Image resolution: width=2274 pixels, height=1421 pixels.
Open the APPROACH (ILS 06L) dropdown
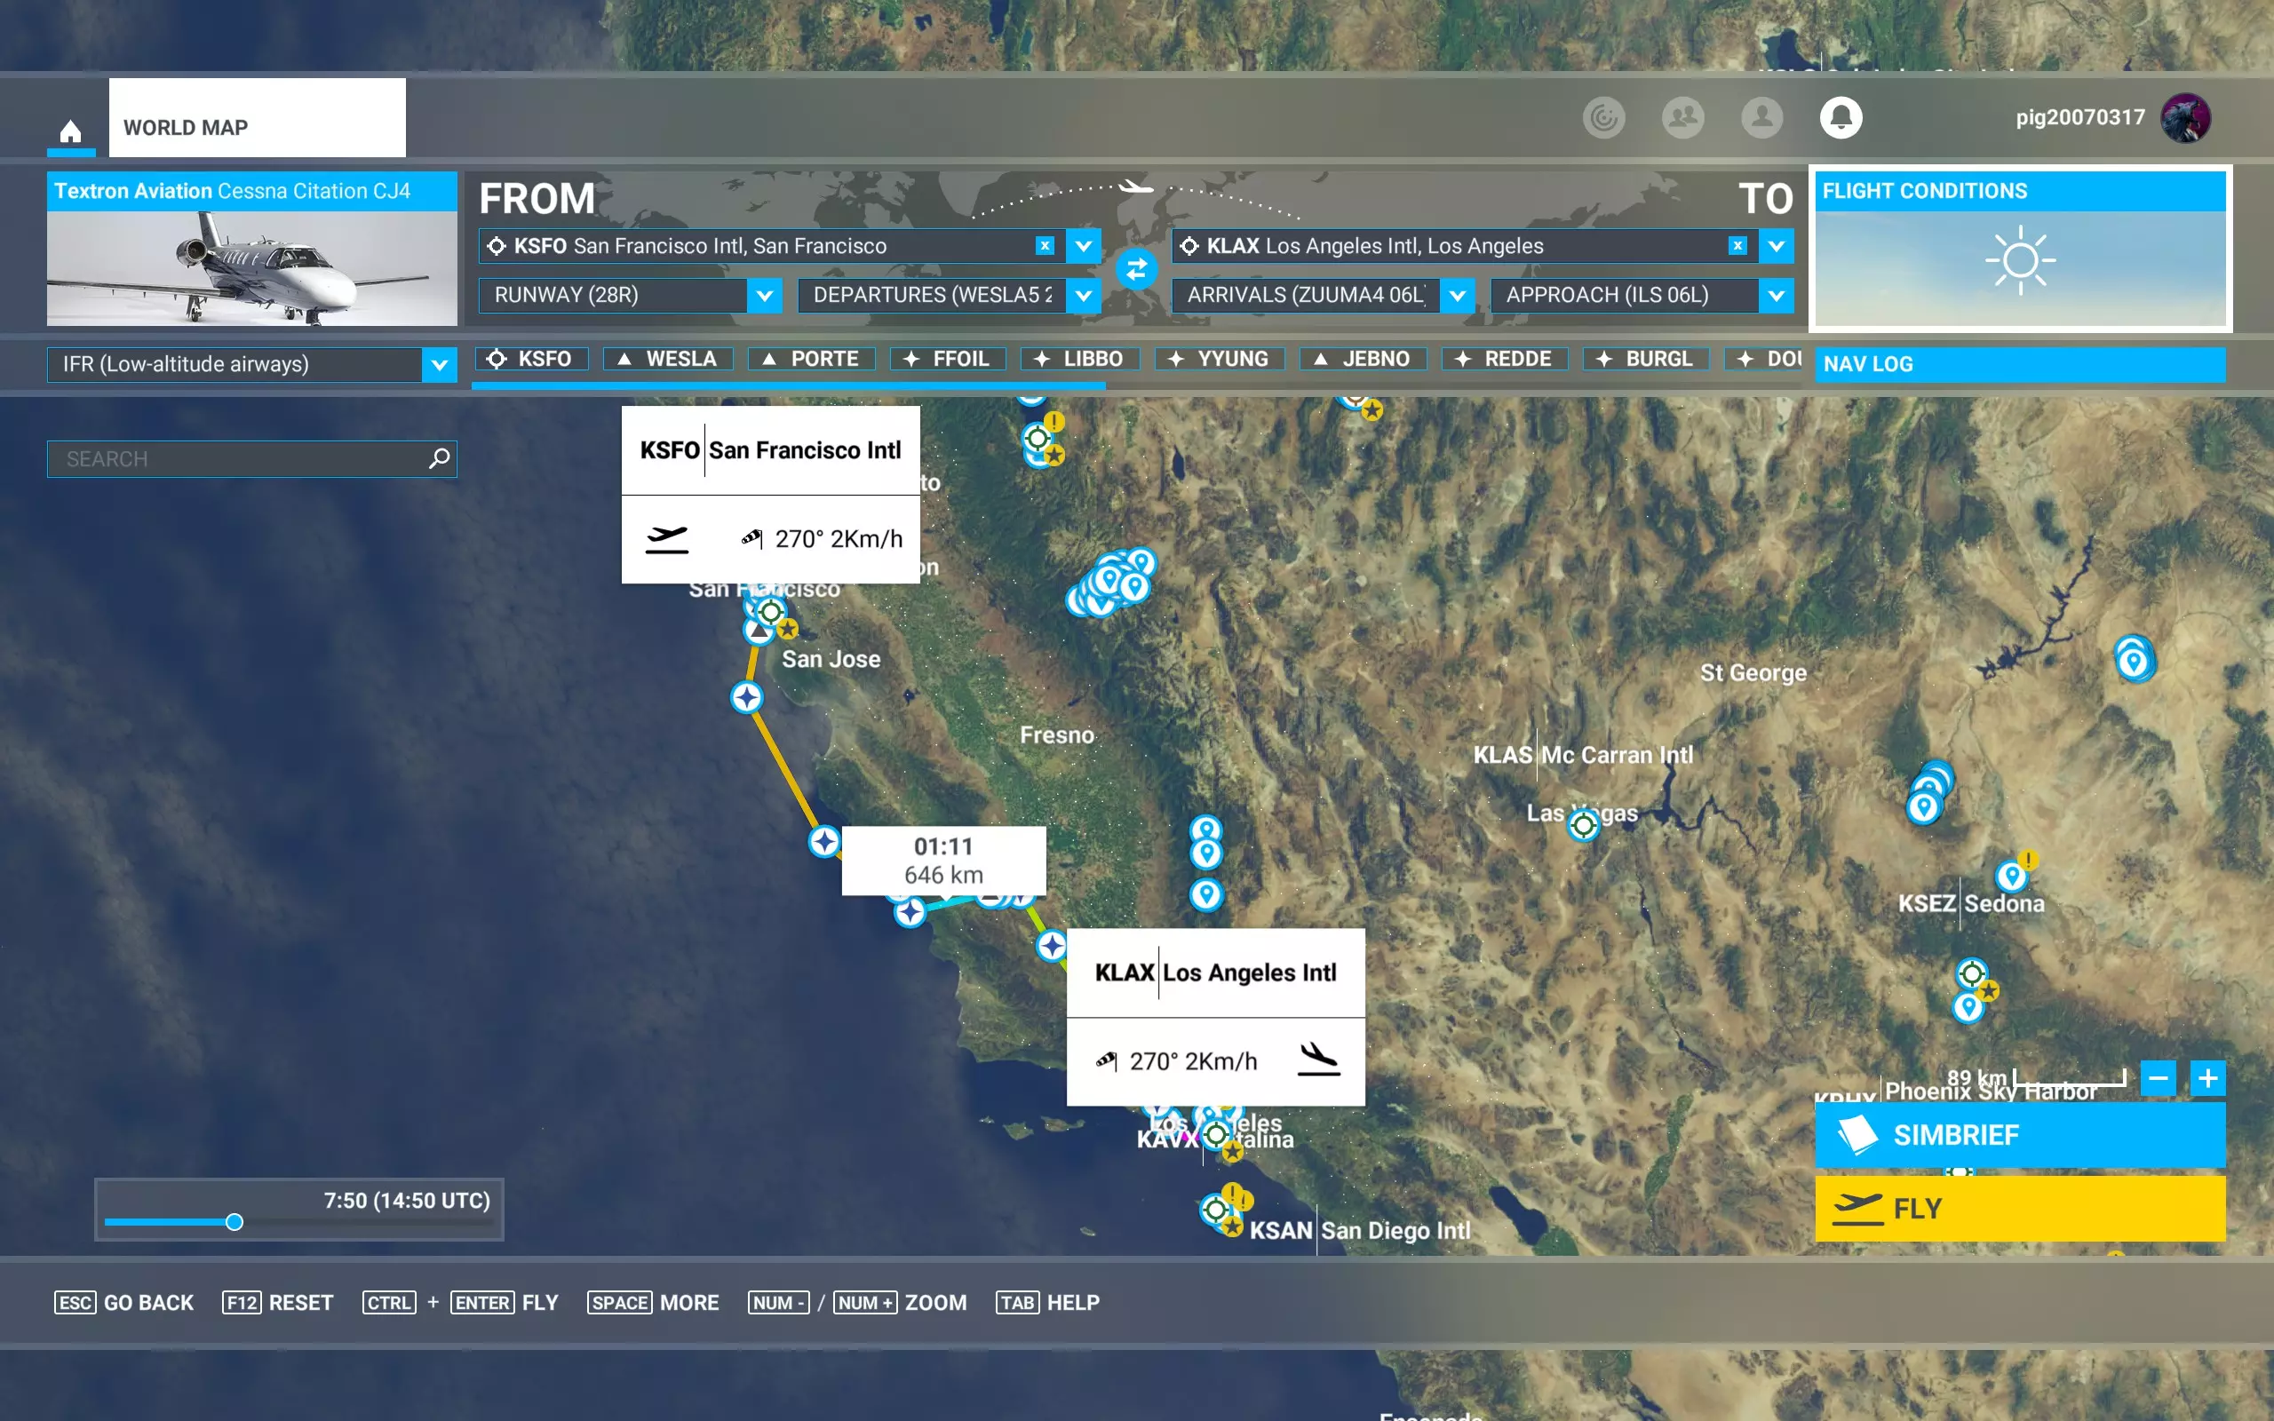[1775, 296]
